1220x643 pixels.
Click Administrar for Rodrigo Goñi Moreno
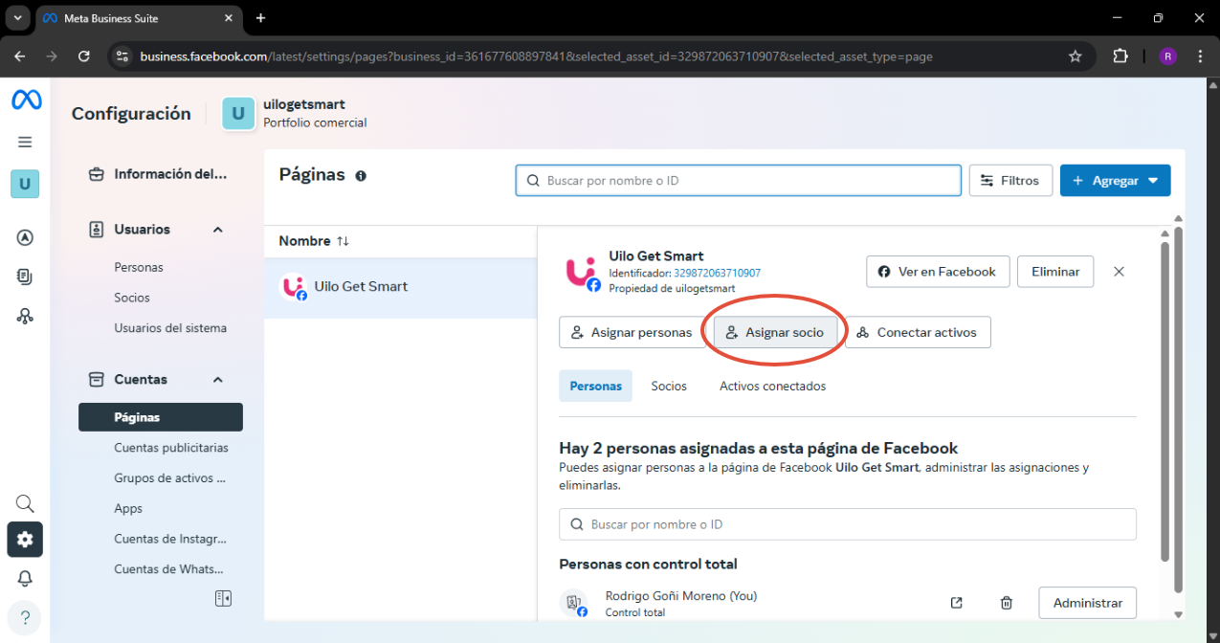coord(1087,603)
